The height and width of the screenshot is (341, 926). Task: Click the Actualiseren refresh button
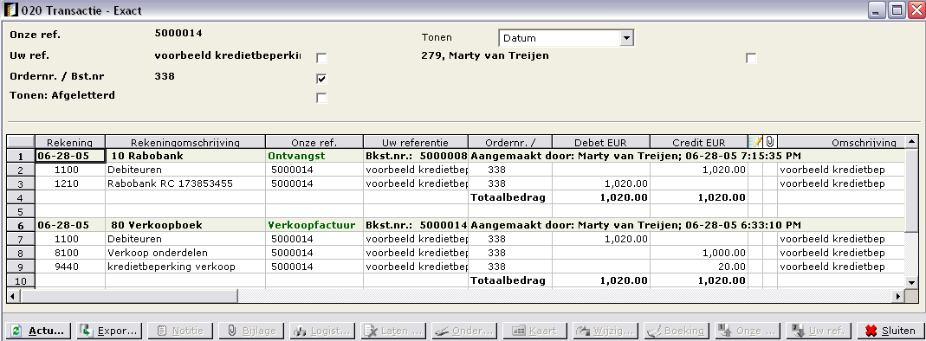(x=38, y=331)
